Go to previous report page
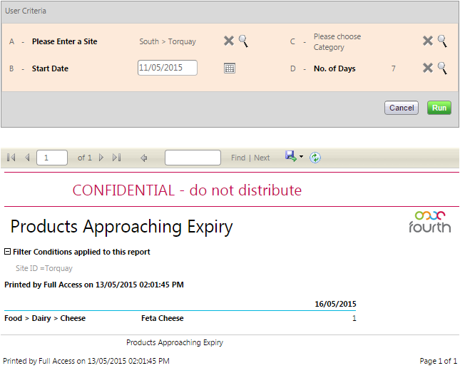This screenshot has height=373, width=460. (27, 158)
